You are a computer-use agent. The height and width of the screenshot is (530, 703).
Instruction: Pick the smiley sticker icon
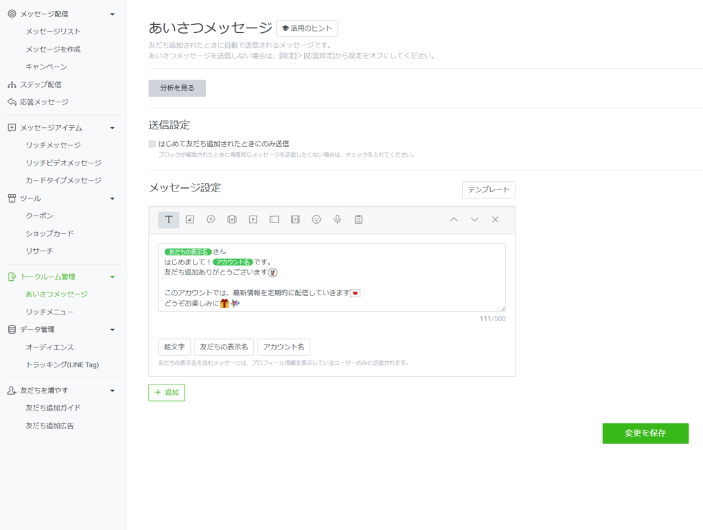tap(316, 220)
